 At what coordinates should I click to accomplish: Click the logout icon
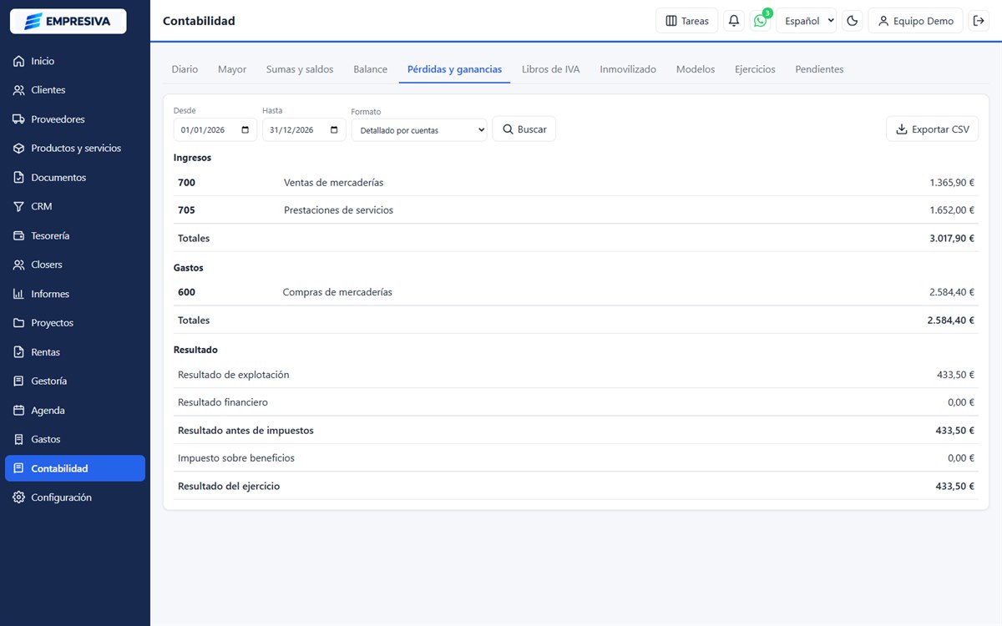[x=979, y=21]
